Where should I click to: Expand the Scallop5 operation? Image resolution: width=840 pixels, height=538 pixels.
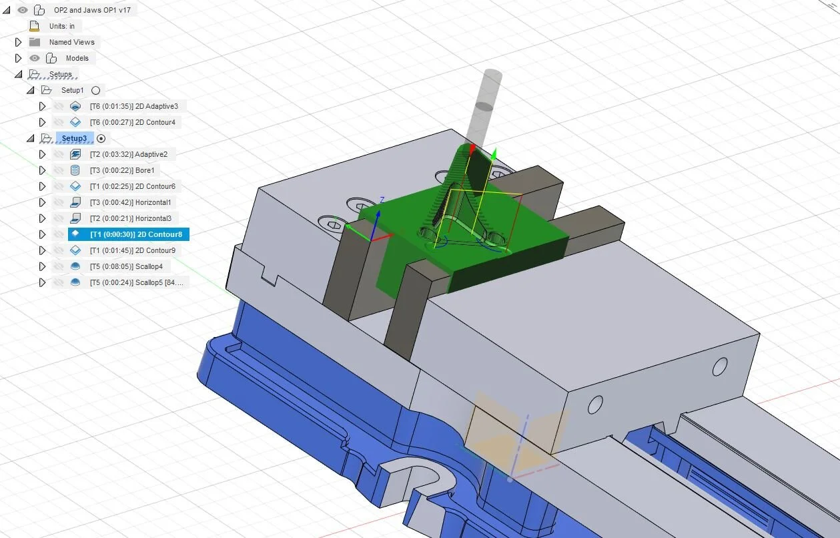click(42, 282)
